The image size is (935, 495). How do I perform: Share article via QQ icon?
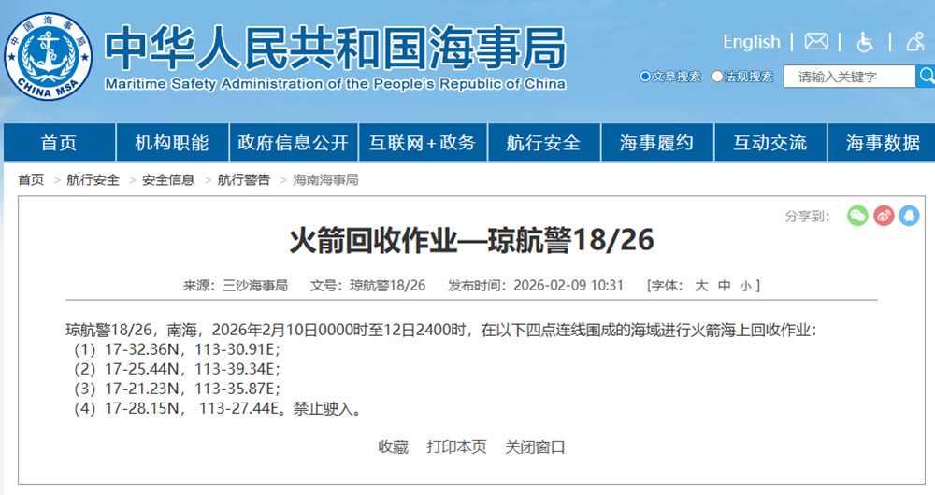[x=909, y=216]
